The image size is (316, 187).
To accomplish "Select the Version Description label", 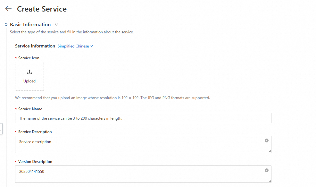I will coord(35,162).
